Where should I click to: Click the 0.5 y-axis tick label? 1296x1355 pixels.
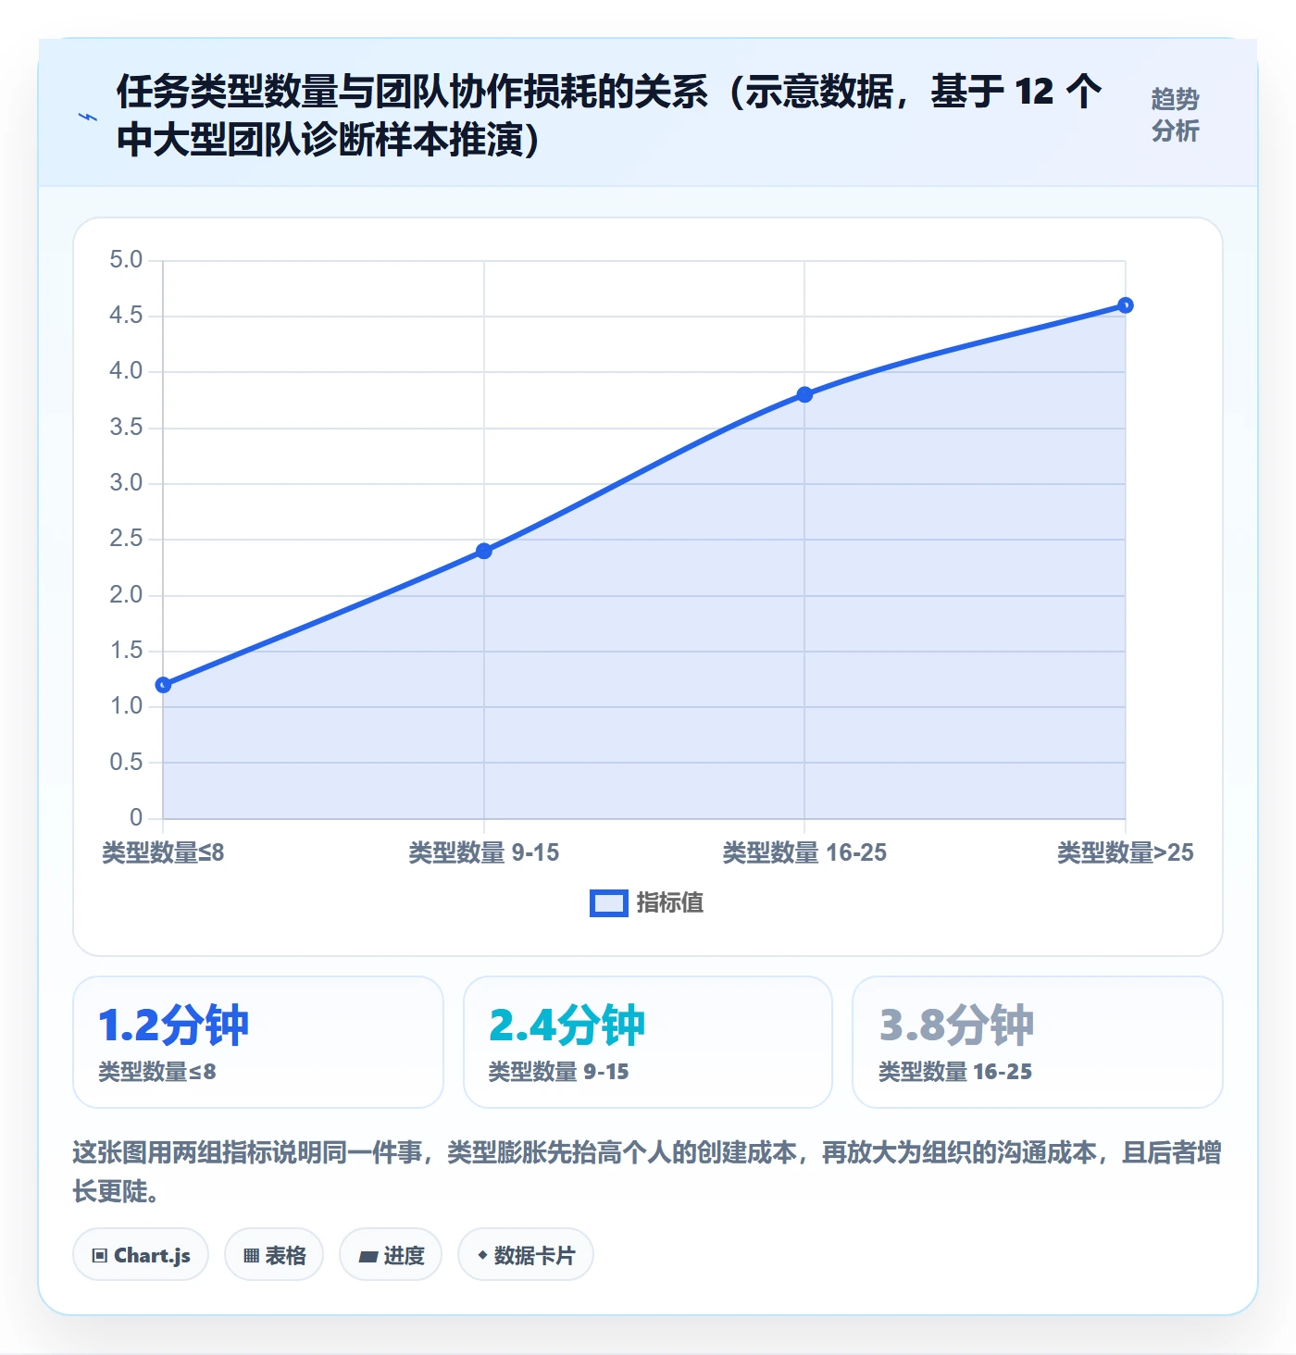pos(126,763)
